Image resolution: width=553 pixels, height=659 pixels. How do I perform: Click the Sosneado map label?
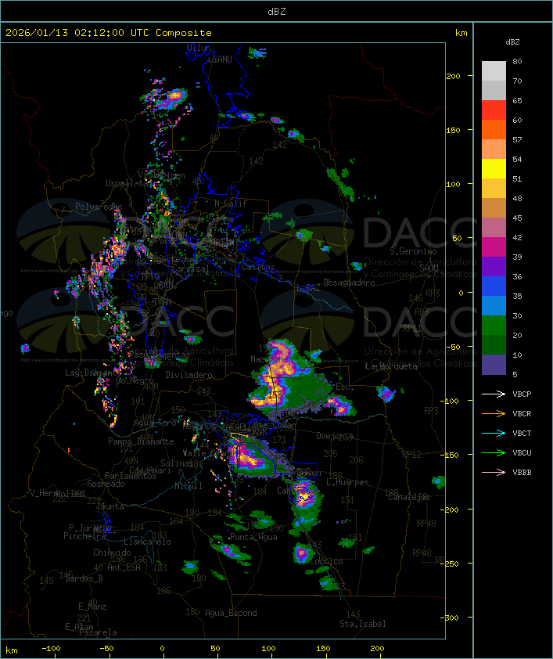[x=106, y=484]
